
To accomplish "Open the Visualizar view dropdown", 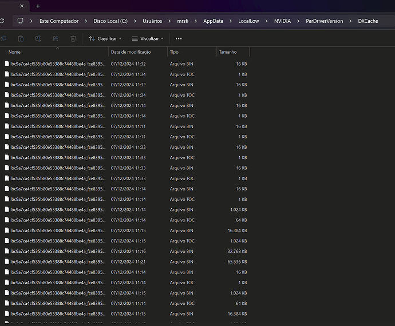I will click(x=148, y=38).
